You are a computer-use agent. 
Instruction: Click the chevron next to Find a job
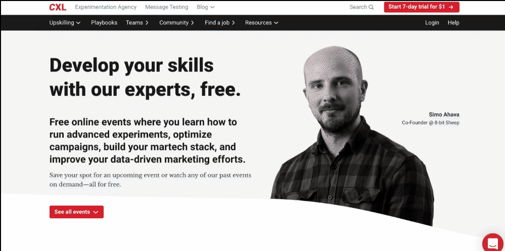[233, 23]
